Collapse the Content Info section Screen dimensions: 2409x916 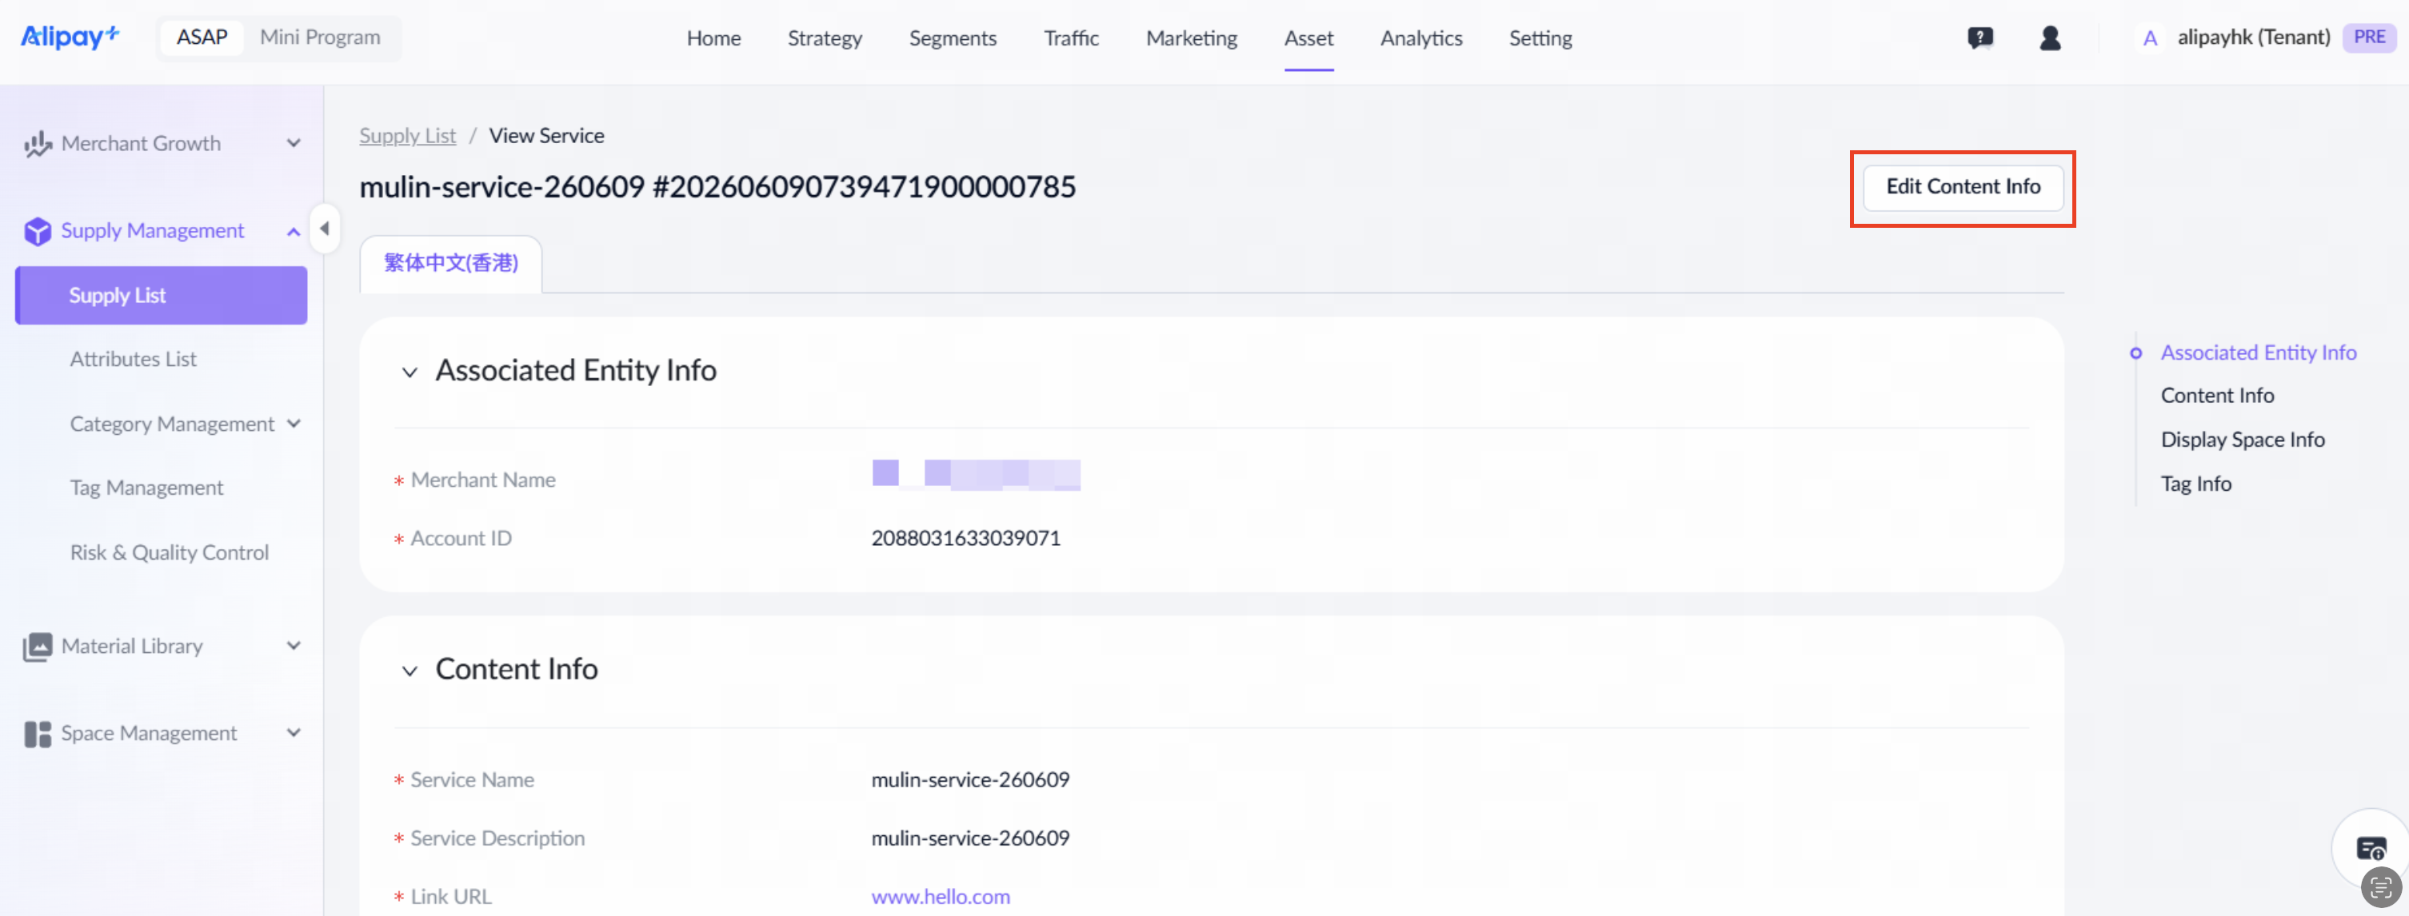tap(409, 671)
